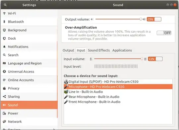
Task: Click the Wi-Fi icon in sidebar
Action: point(4,13)
